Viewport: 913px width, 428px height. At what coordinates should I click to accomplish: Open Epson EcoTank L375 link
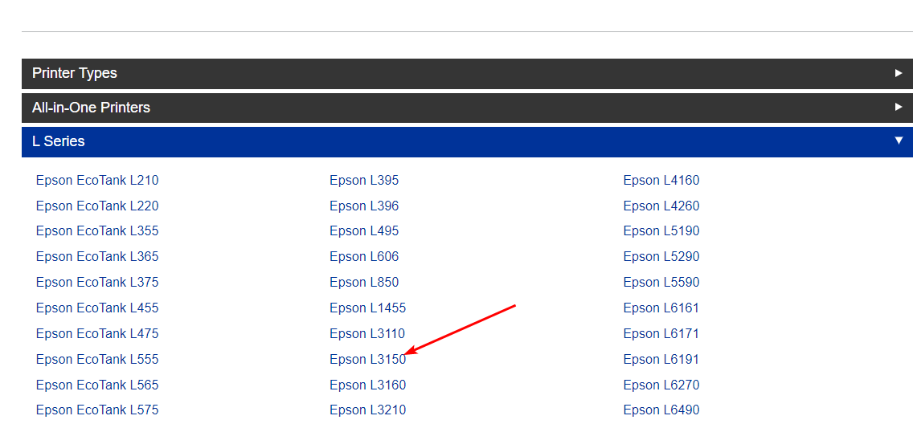(x=97, y=282)
